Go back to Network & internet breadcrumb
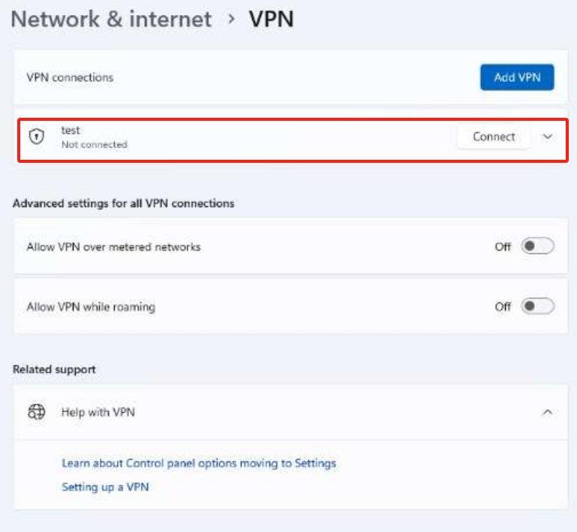Image resolution: width=577 pixels, height=532 pixels. [x=112, y=19]
